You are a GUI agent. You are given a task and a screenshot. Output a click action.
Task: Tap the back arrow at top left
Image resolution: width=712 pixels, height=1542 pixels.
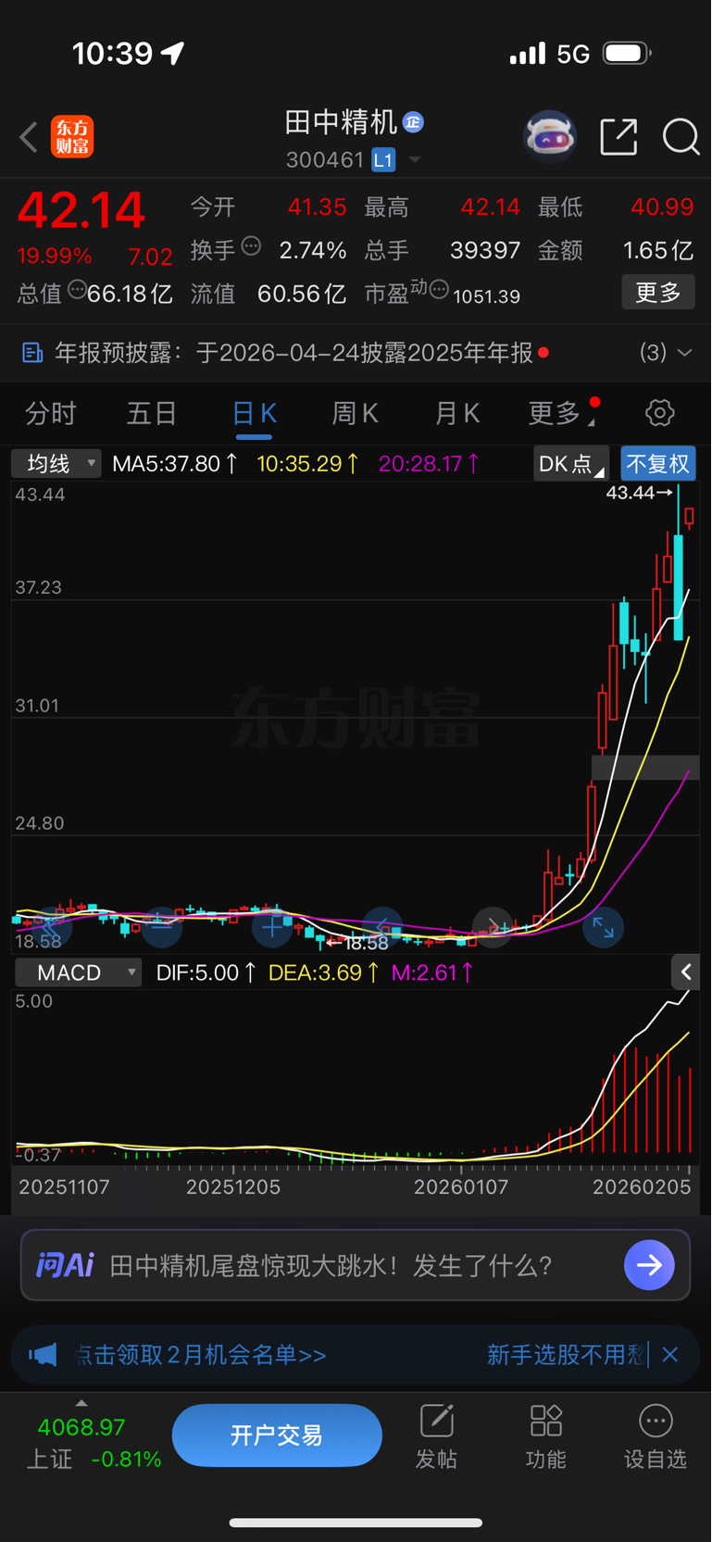29,137
